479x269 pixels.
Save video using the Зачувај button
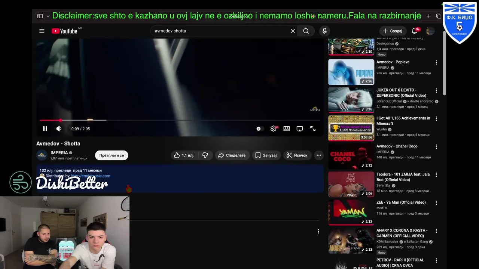pos(266,155)
